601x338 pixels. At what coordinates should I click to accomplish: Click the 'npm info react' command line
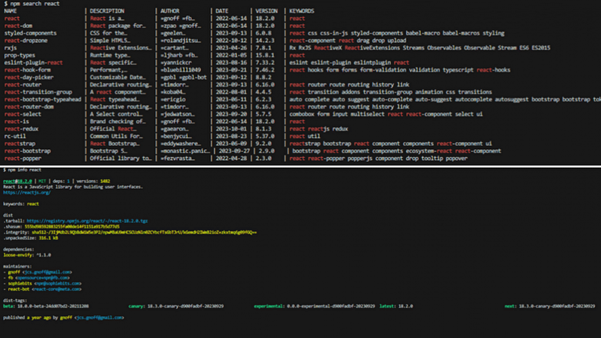coord(22,170)
